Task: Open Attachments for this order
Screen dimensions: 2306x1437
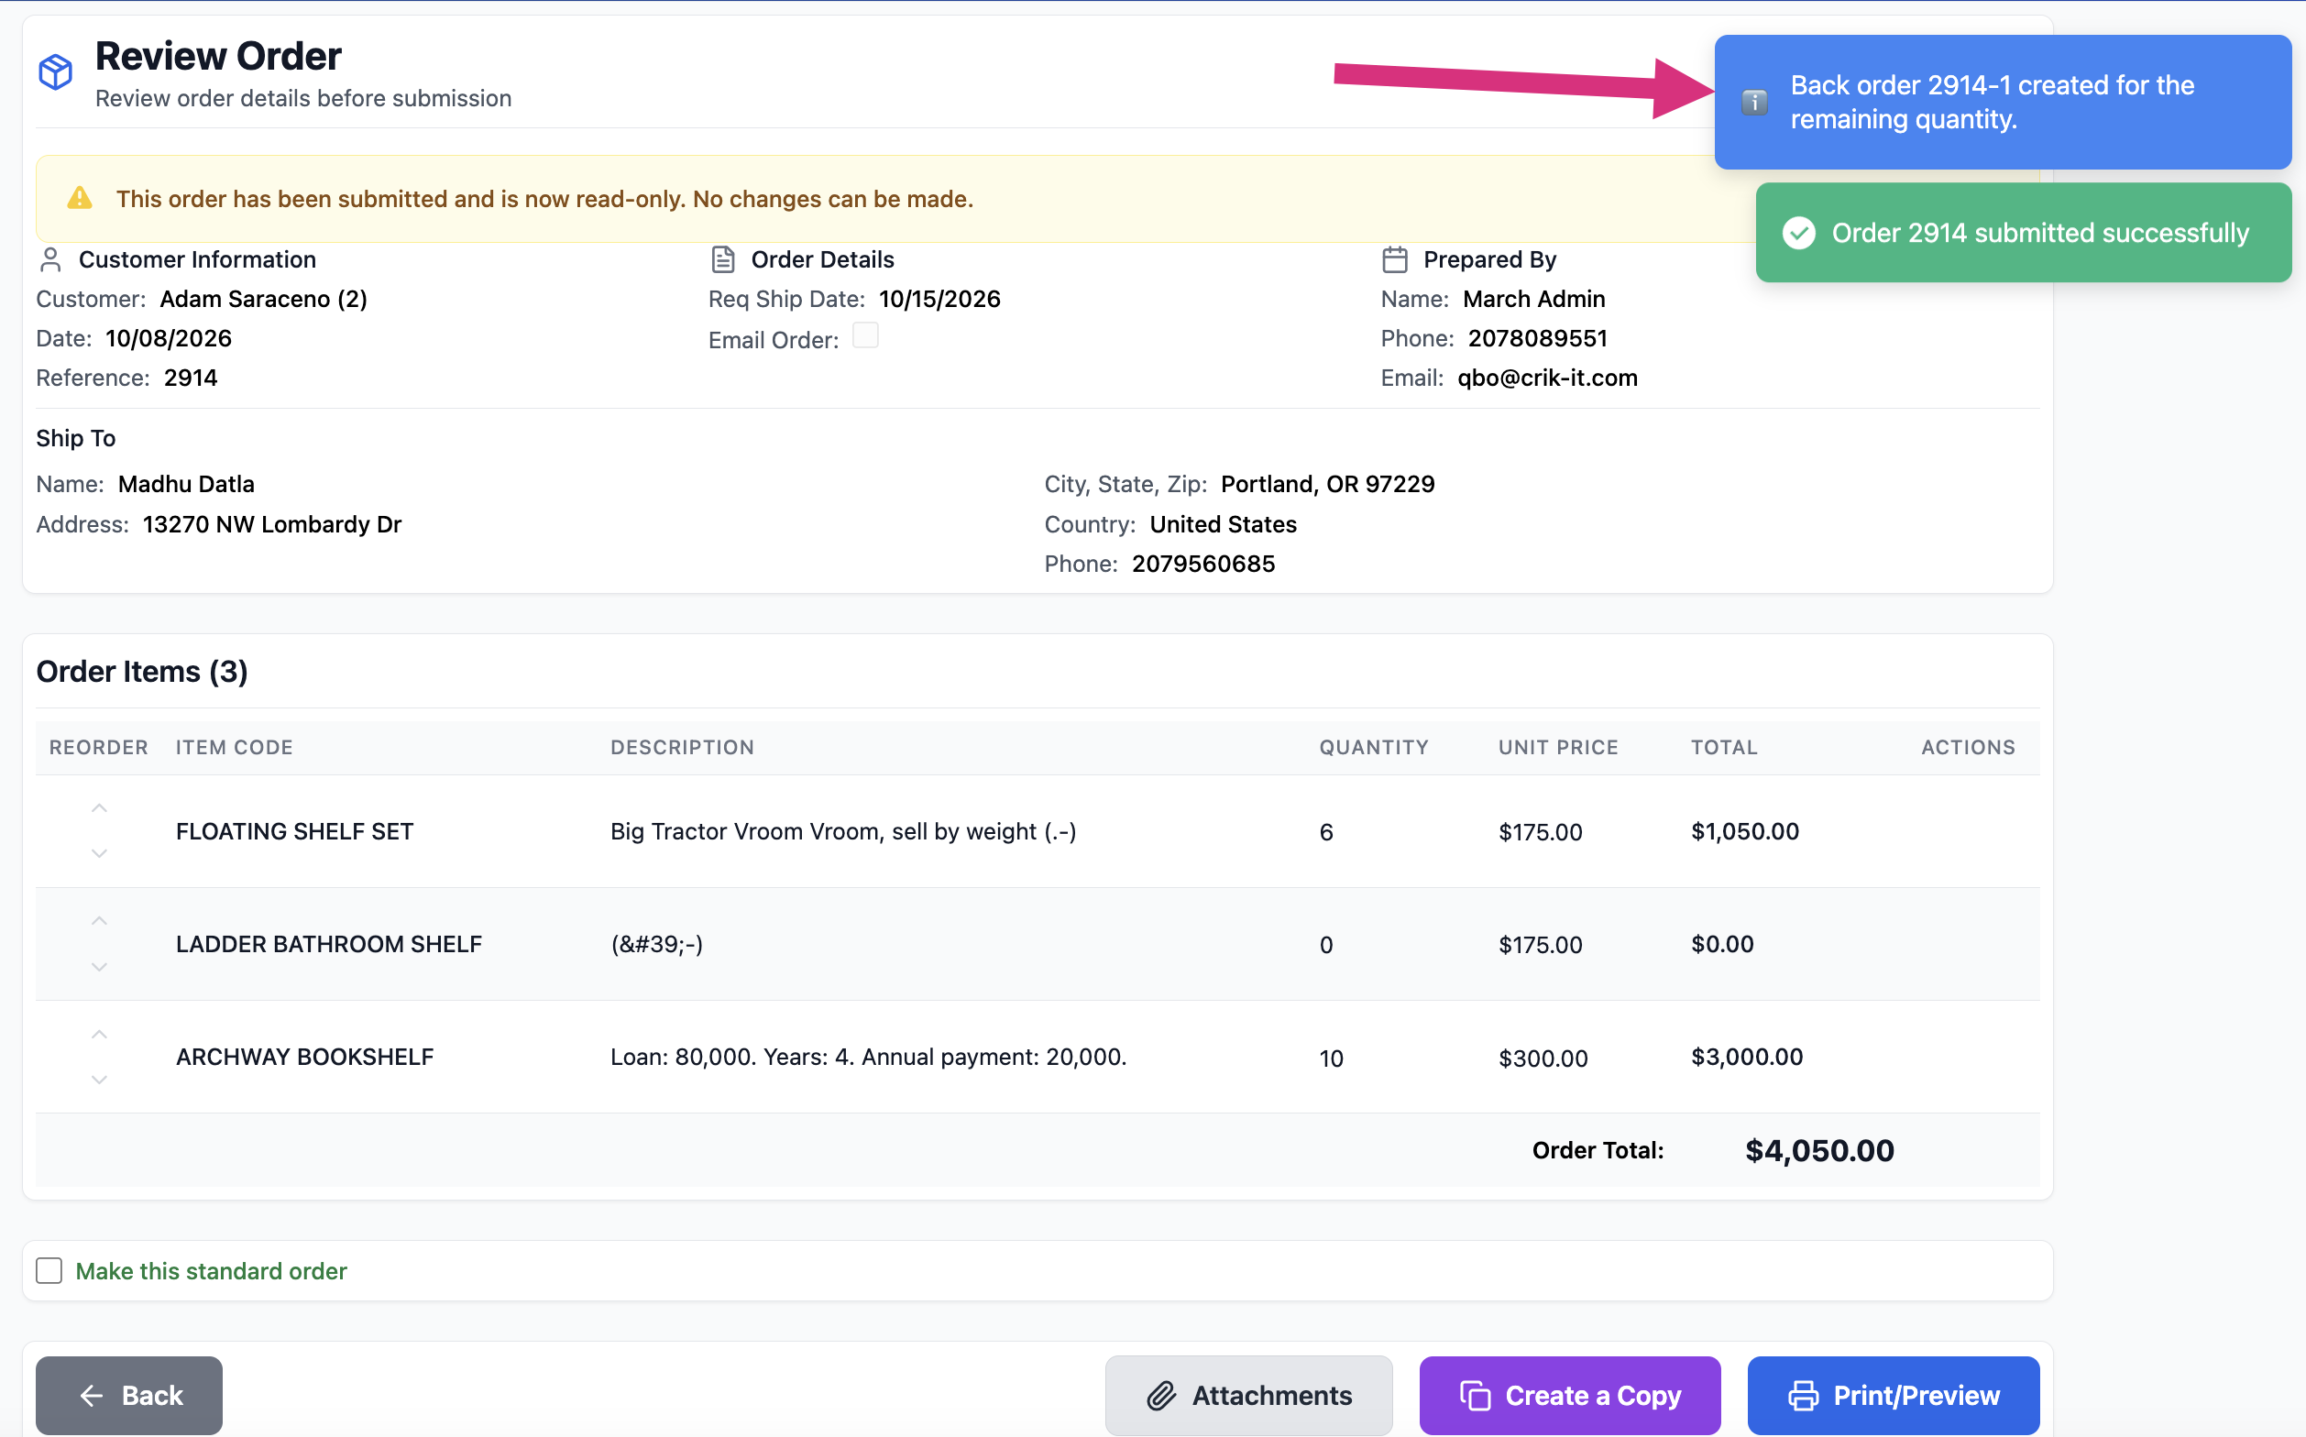Action: [x=1249, y=1395]
